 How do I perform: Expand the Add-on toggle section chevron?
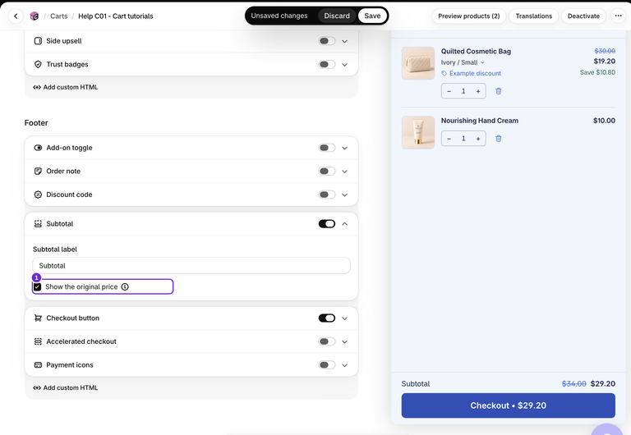point(345,148)
